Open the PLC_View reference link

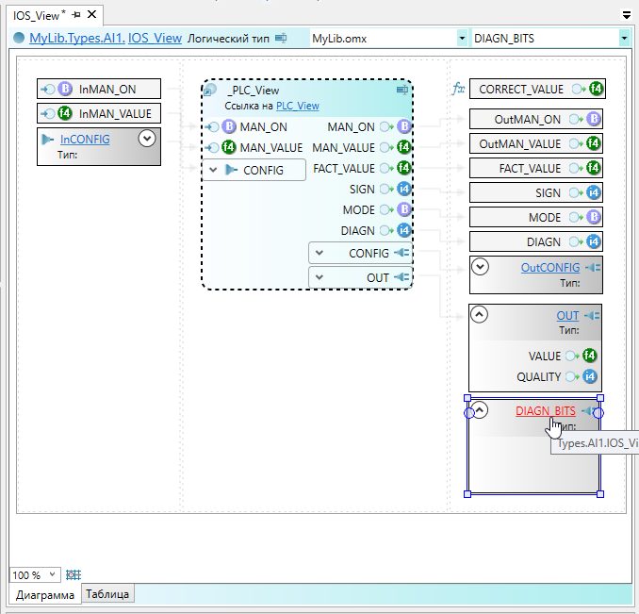297,107
